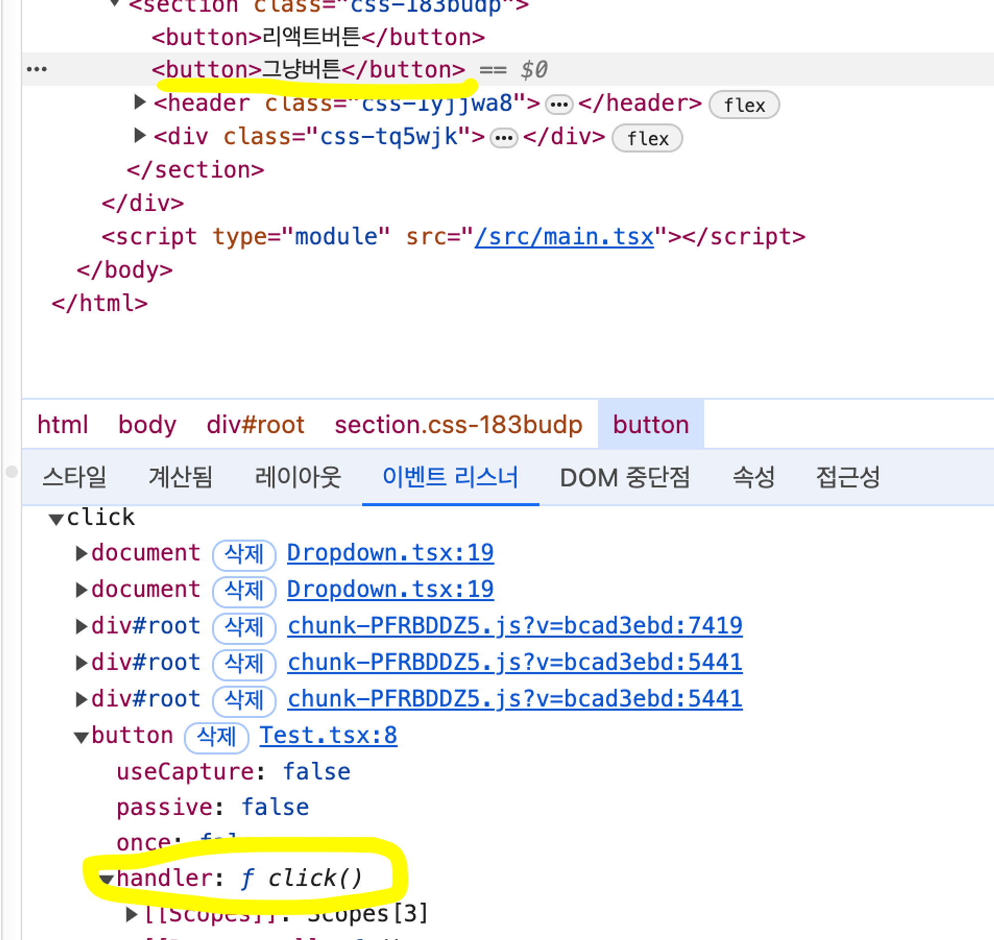Expand the [[Scopes]] Scopes[3] entry
994x940 pixels.
click(131, 915)
